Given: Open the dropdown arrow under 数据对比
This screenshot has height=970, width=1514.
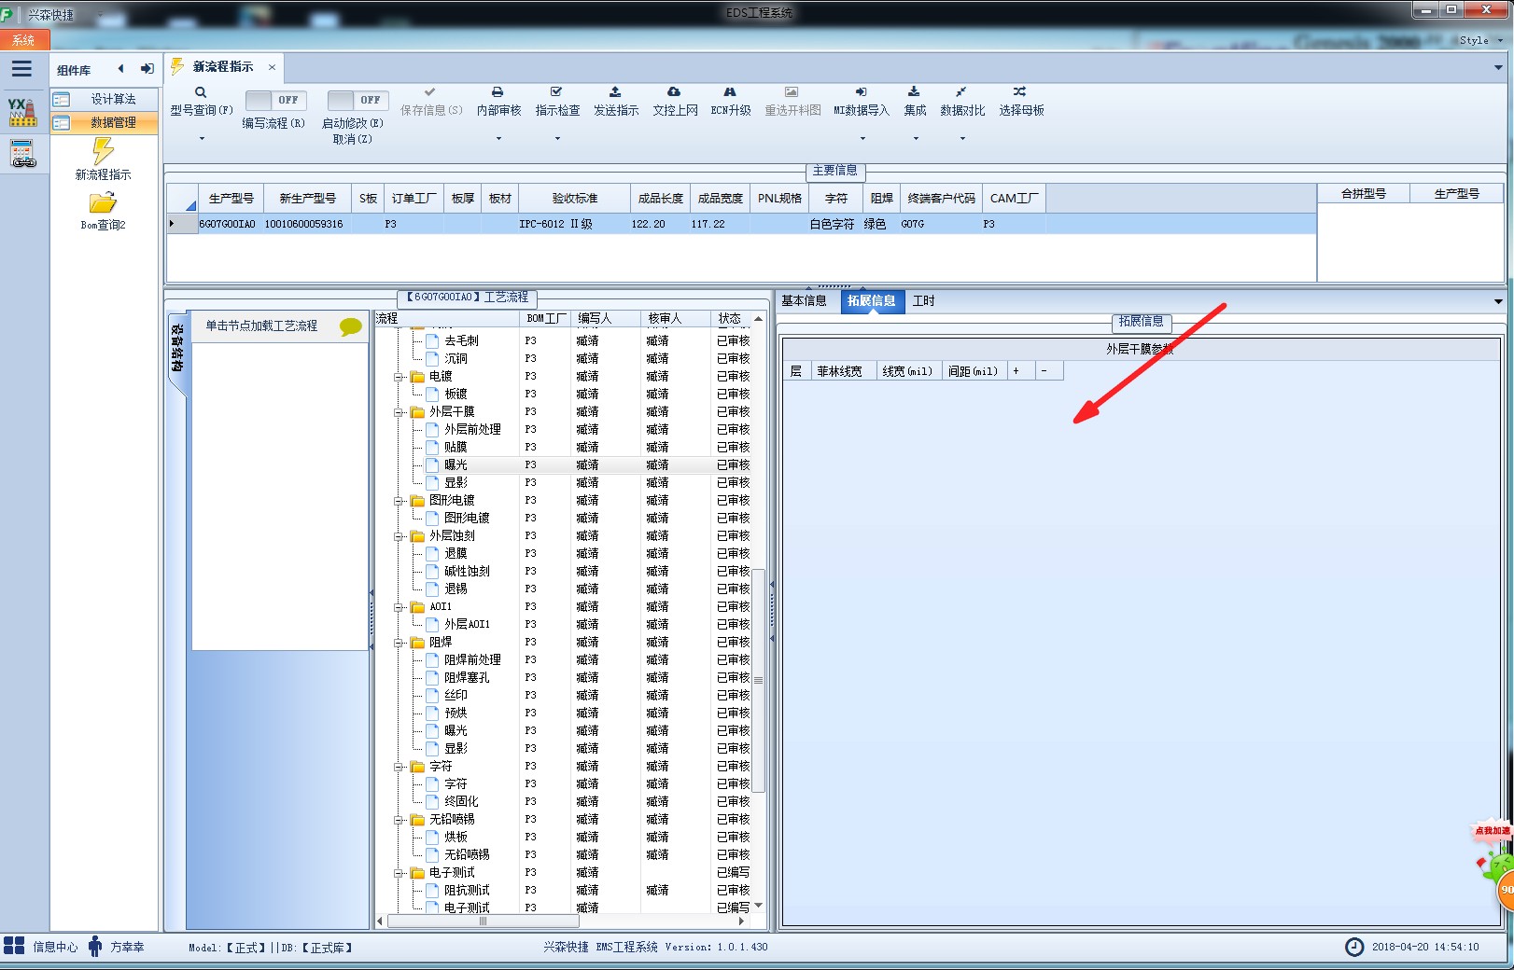Looking at the screenshot, I should pos(962,138).
